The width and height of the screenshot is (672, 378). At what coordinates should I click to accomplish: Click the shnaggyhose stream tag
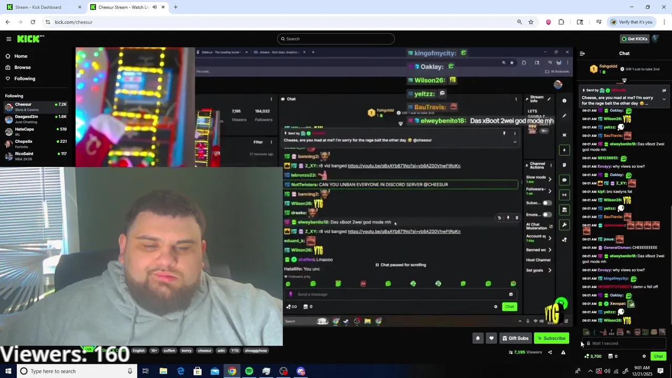click(x=256, y=351)
